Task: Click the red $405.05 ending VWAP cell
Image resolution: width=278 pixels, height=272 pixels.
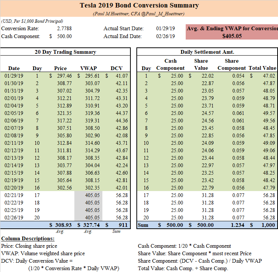Action: 232,36
